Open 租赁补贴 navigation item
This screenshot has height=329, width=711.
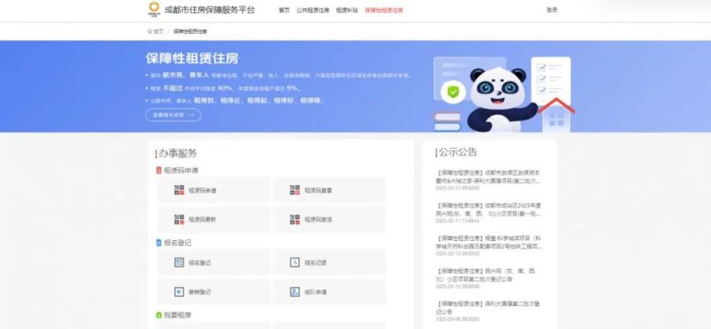[347, 10]
